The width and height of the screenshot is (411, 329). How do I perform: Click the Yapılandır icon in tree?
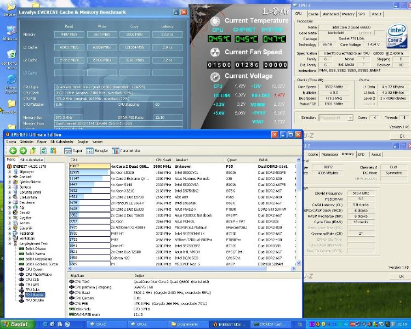tap(15, 233)
